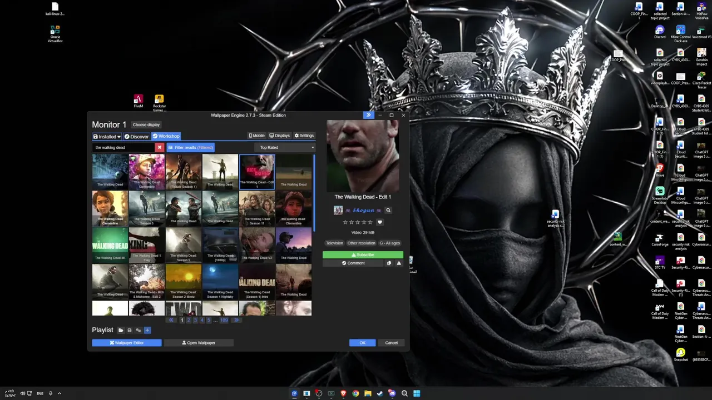Click the Windows Start button
Image resolution: width=712 pixels, height=400 pixels.
click(x=417, y=393)
